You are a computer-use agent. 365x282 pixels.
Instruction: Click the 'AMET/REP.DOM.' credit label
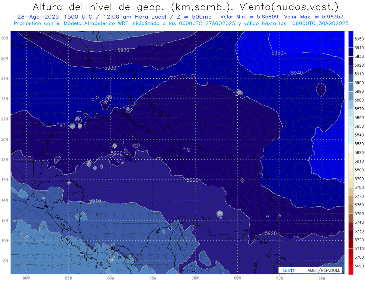pyautogui.click(x=324, y=270)
